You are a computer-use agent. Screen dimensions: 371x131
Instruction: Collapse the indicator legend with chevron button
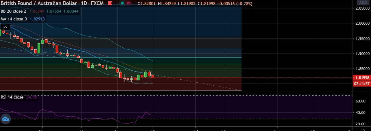[x=5, y=28]
